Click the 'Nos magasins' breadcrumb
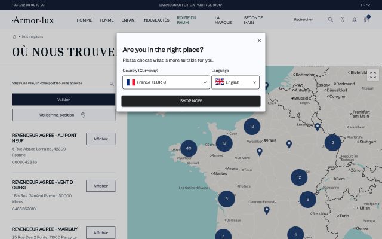This screenshot has height=239, width=382. 32,36
